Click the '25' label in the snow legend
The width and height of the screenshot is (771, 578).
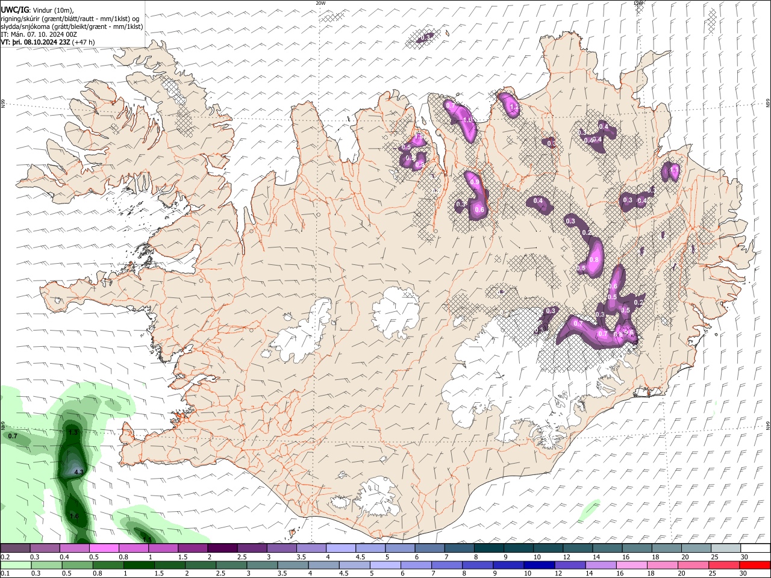click(x=714, y=557)
